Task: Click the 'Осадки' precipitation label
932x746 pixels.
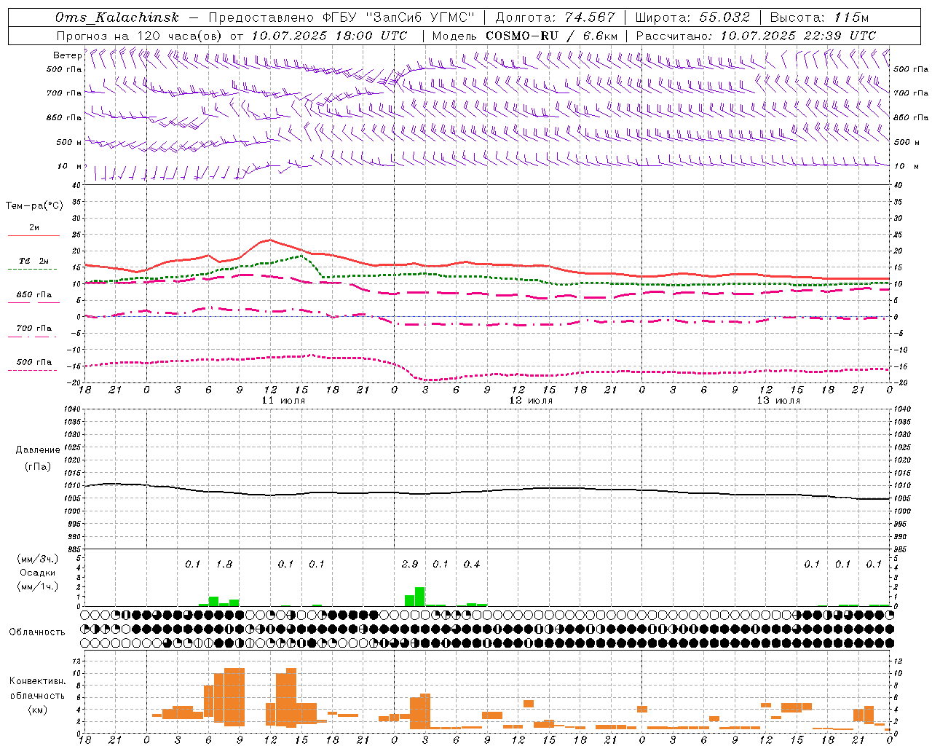Action: [x=38, y=573]
